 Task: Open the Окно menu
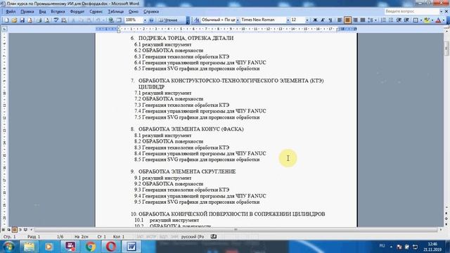click(134, 12)
